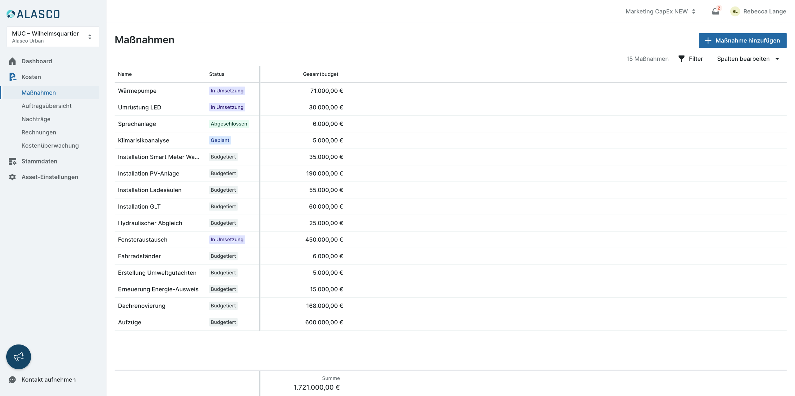Click the megaphone announcements button
Viewport: 795px width, 396px height.
point(19,357)
